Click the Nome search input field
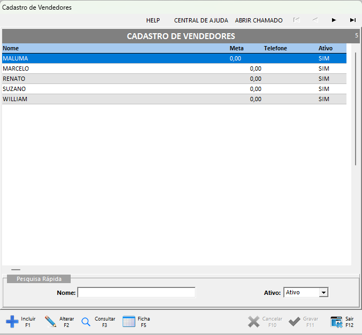The width and height of the screenshot is (362, 335). point(137,293)
